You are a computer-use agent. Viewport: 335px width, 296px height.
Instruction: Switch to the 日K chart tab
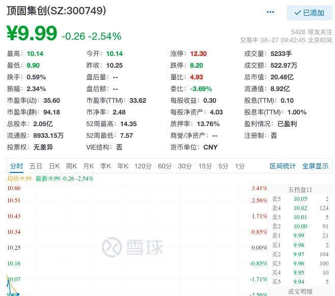point(54,166)
